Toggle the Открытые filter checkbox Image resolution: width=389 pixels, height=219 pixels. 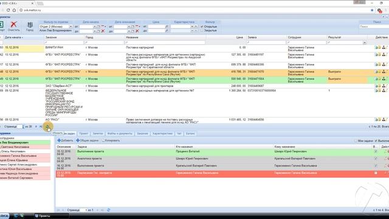coord(202,27)
